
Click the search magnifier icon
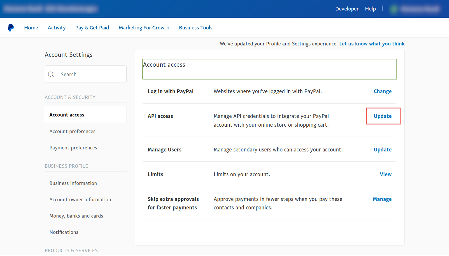click(x=51, y=75)
